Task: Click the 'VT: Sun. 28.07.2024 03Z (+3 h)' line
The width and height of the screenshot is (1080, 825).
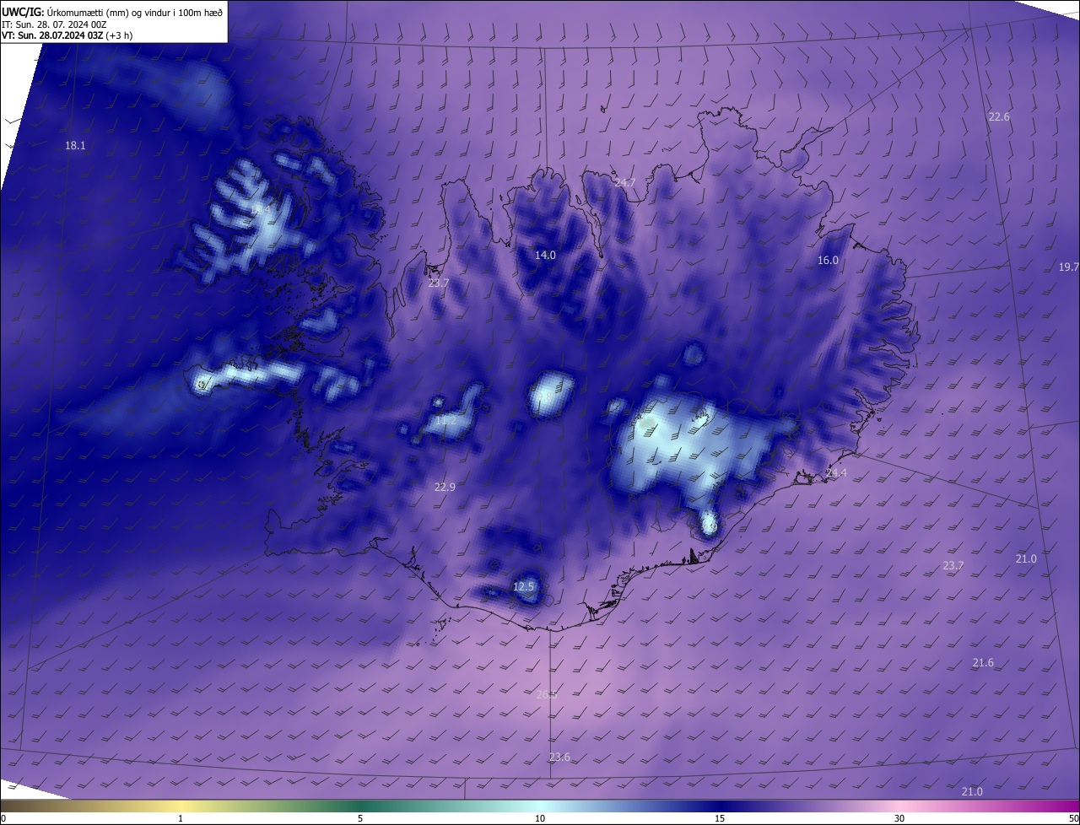Action: coord(67,35)
